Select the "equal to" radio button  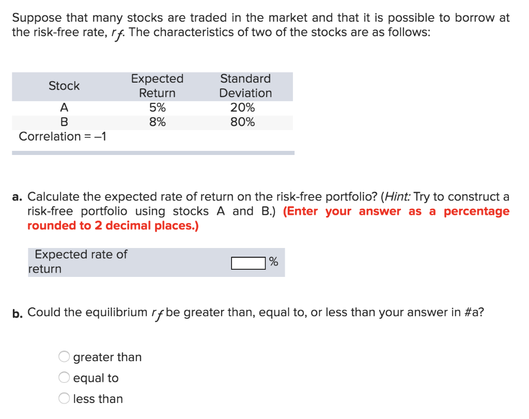(x=64, y=378)
